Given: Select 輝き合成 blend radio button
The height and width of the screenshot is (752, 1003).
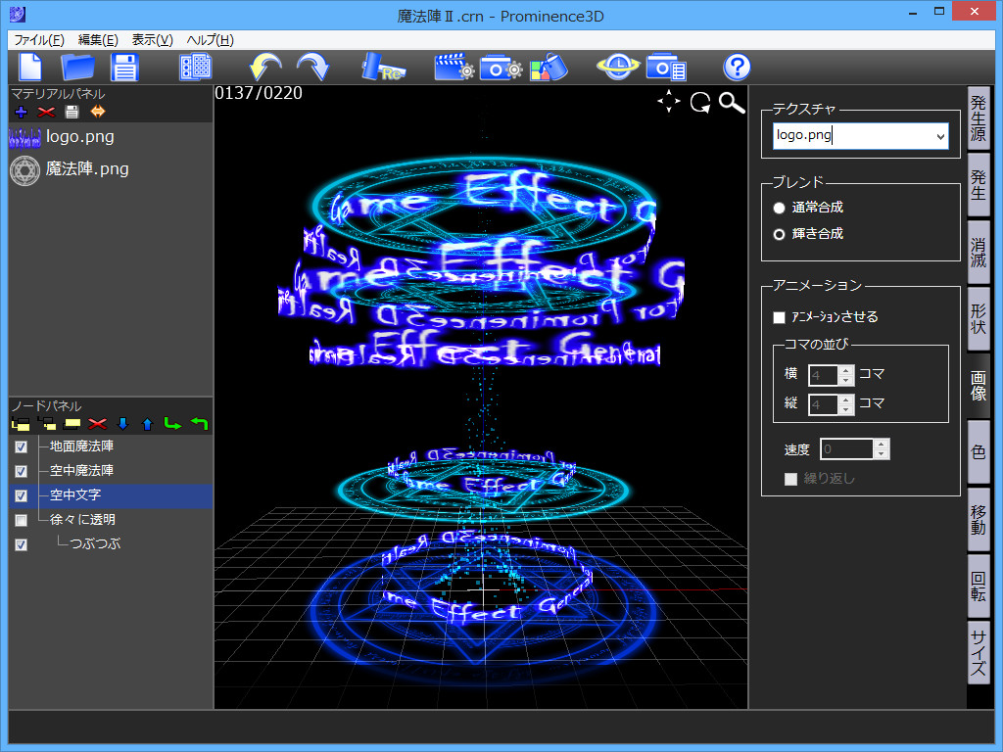Looking at the screenshot, I should (779, 235).
